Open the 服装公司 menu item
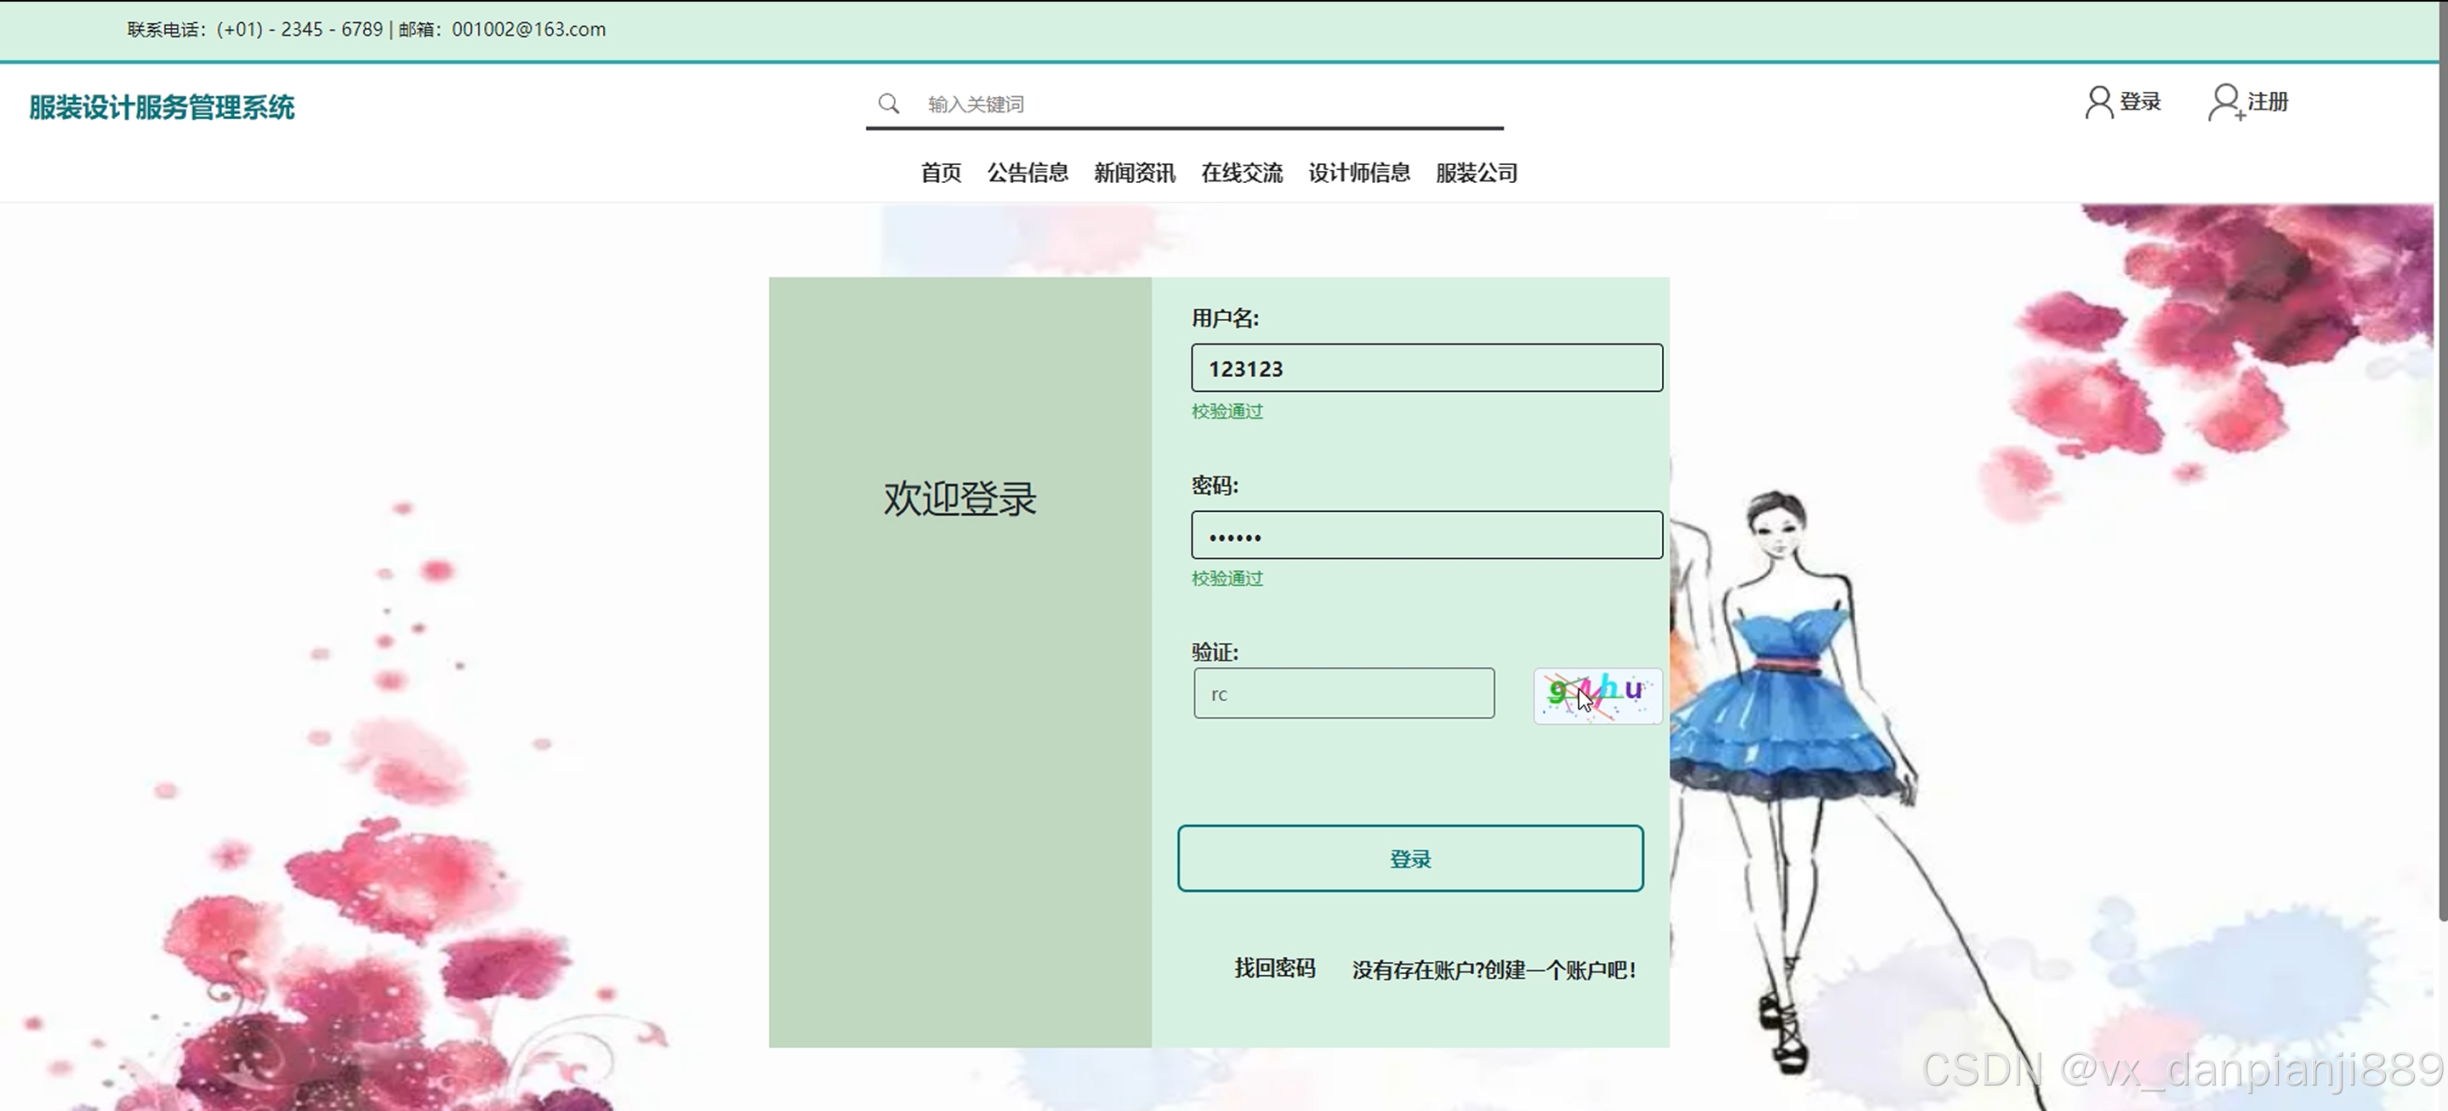This screenshot has height=1111, width=2448. (x=1477, y=173)
